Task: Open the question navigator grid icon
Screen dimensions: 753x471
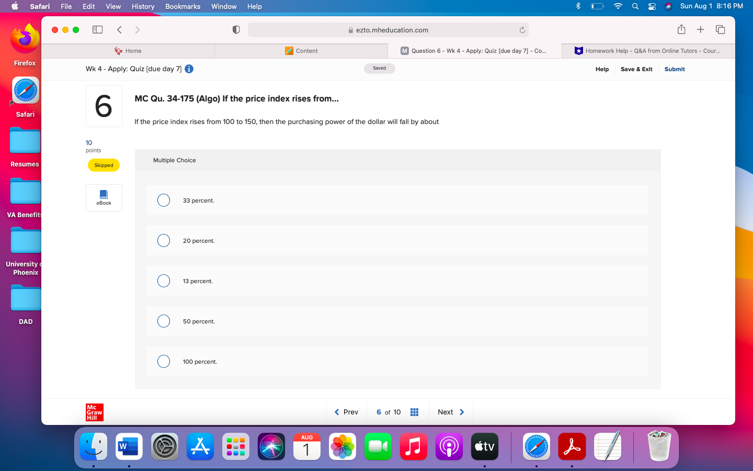Action: [414, 412]
